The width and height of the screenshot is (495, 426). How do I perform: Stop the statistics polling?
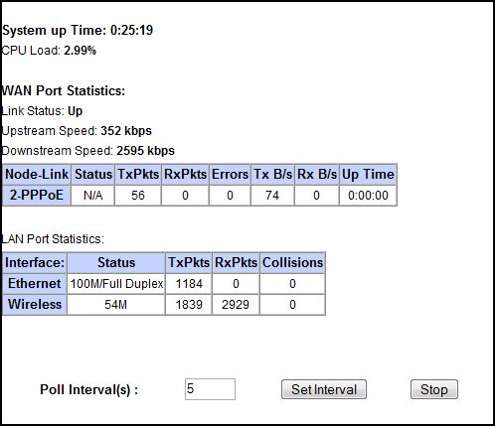pyautogui.click(x=434, y=389)
